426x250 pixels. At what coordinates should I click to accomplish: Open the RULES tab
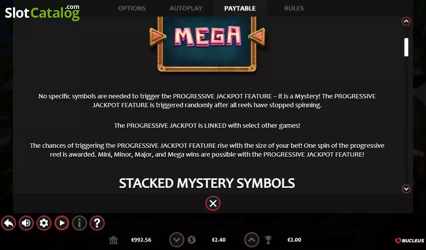[x=294, y=8]
